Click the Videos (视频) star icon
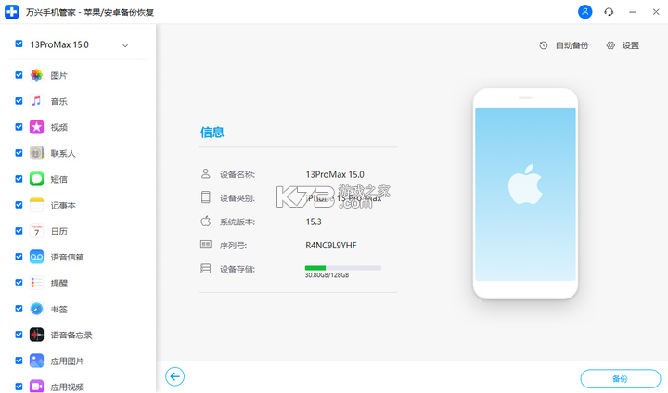This screenshot has width=668, height=393. 36,127
